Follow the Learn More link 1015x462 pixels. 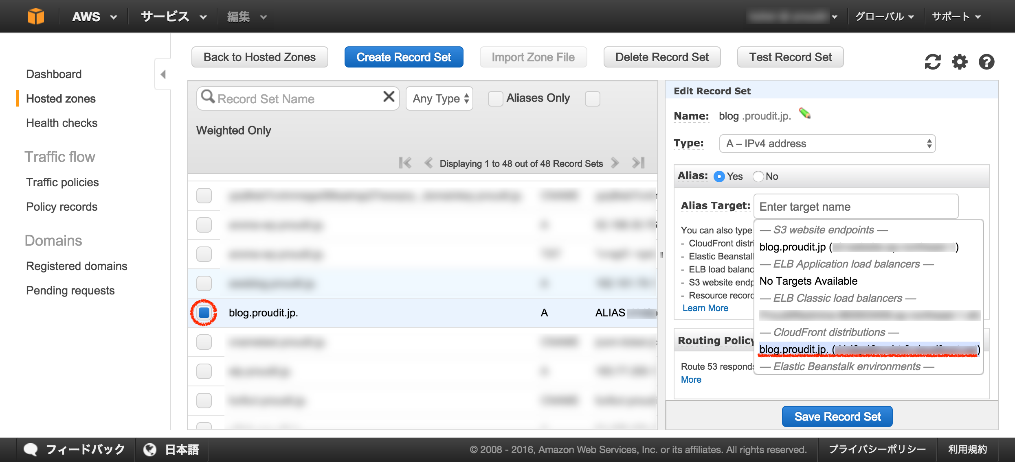pyautogui.click(x=705, y=308)
